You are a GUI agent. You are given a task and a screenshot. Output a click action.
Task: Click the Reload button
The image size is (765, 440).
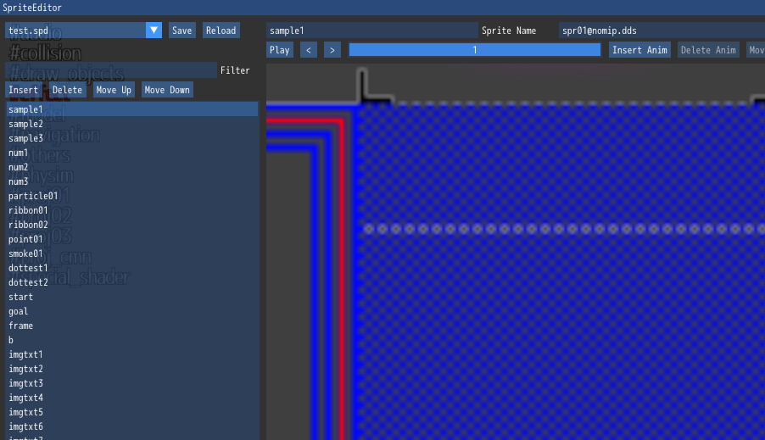pos(221,31)
